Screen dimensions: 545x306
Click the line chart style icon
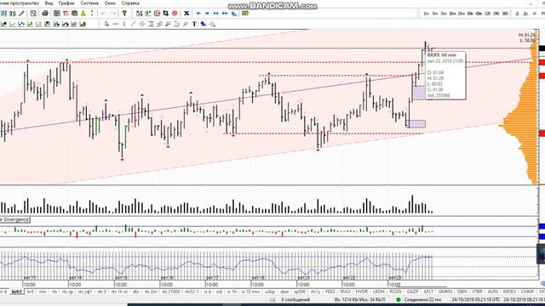[x=13, y=24]
